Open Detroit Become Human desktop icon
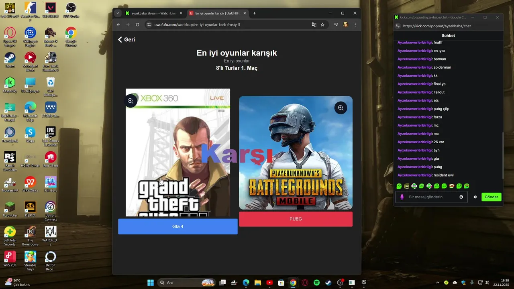 51,261
